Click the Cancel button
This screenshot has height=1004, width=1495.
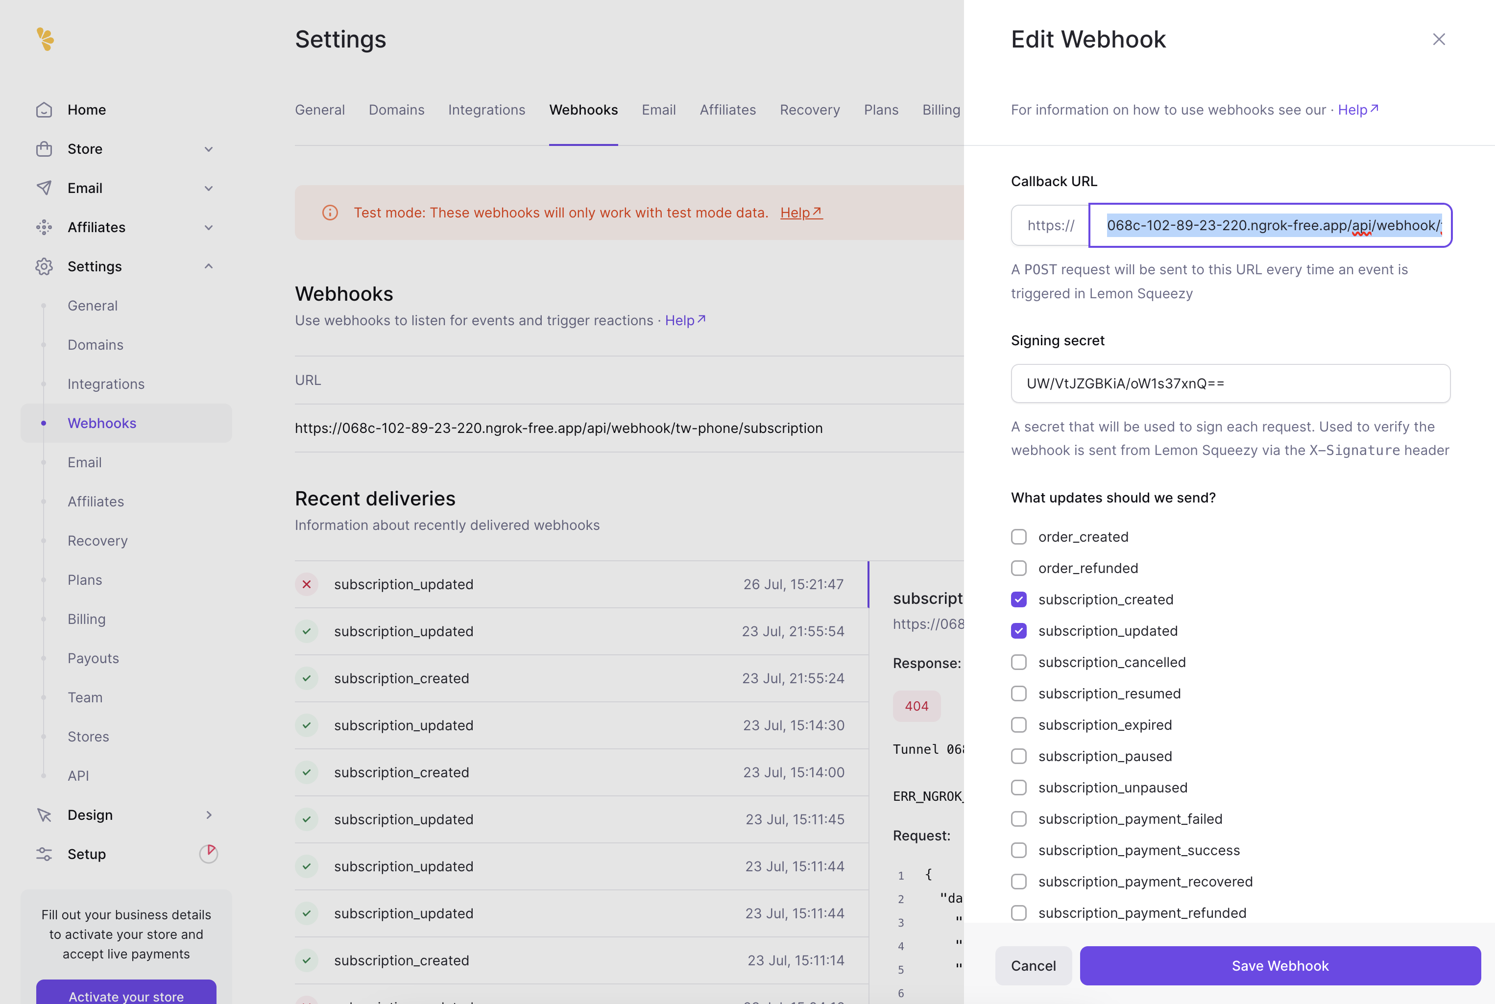1034,966
